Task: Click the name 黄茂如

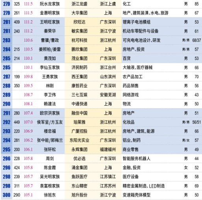Action: [50, 58]
